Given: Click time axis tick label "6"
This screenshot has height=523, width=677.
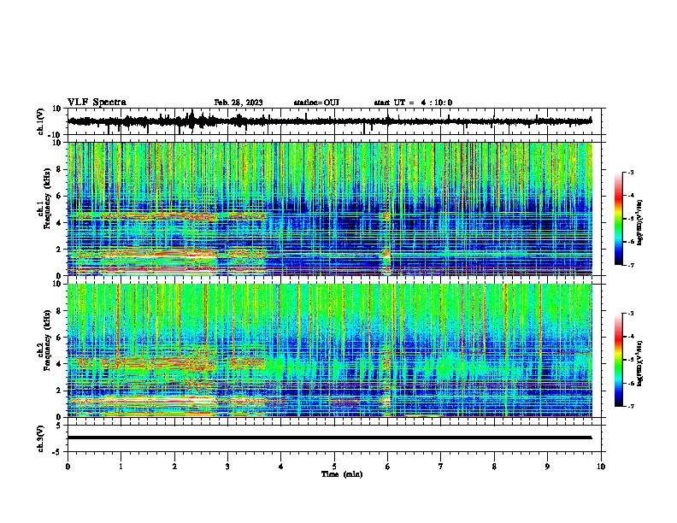Looking at the screenshot, I should coord(388,467).
